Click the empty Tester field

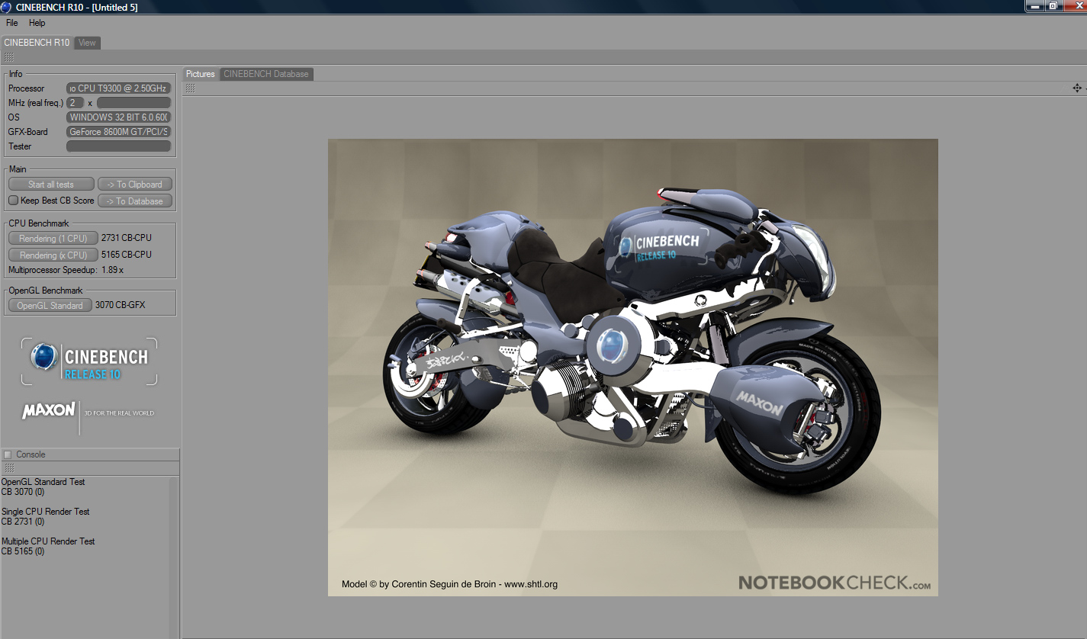tap(118, 146)
